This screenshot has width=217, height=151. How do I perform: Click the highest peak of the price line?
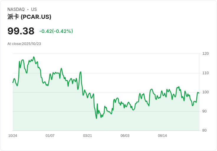[x=34, y=57]
